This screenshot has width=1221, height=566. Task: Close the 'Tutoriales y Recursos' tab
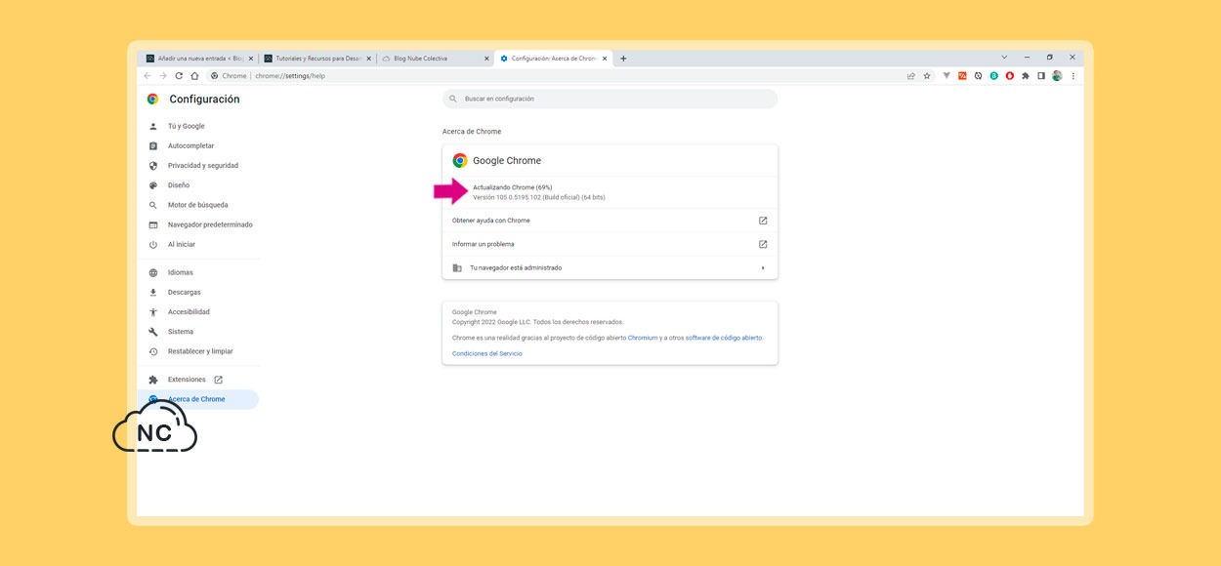(368, 59)
